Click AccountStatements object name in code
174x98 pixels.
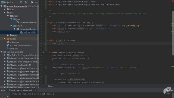67,23
